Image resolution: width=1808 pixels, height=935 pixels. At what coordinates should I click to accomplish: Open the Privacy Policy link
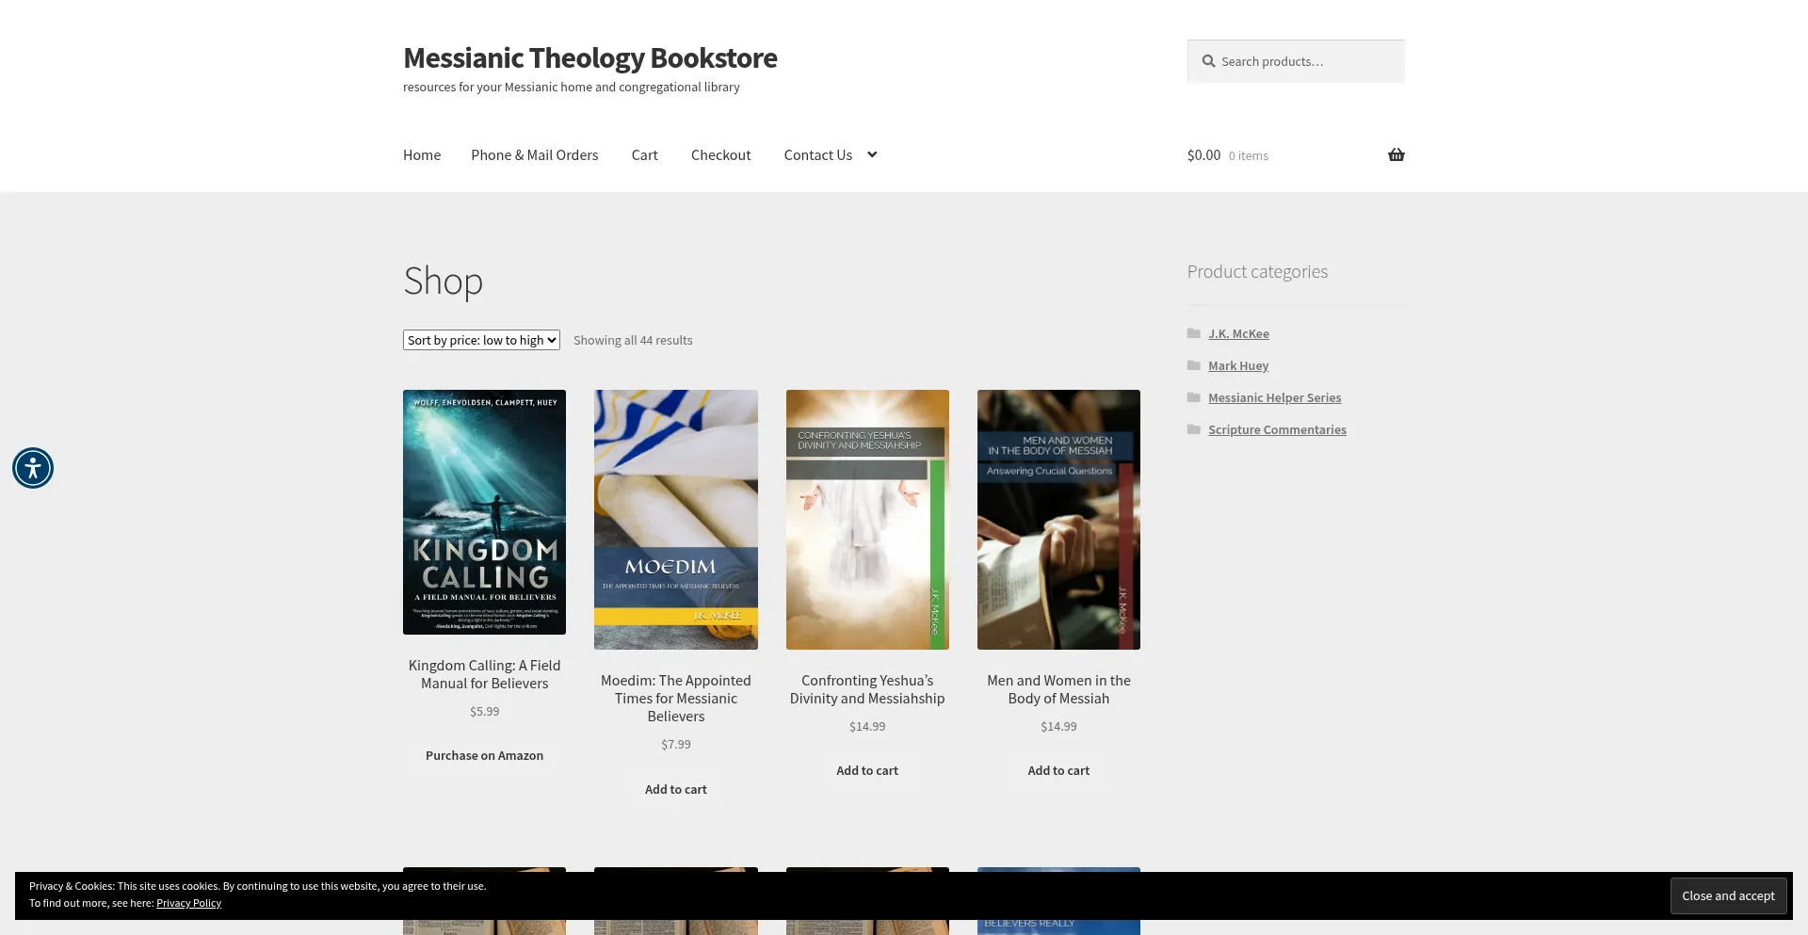click(x=188, y=903)
